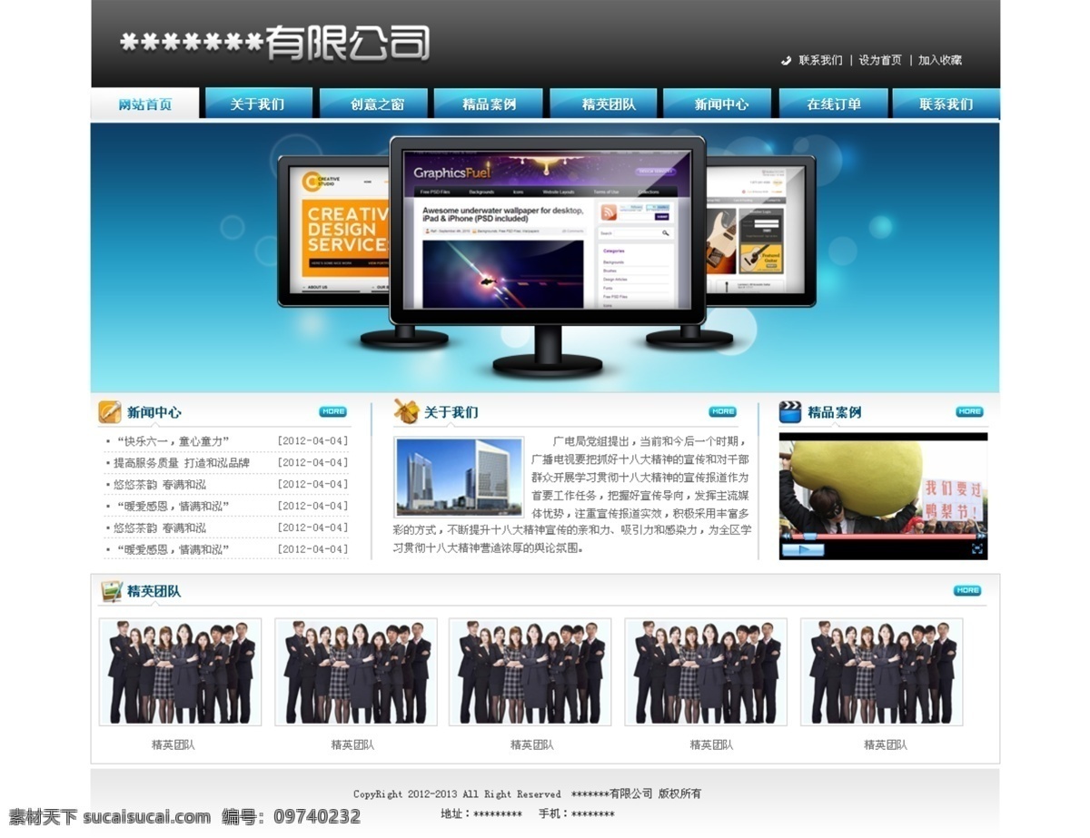The height and width of the screenshot is (838, 1090).
Task: Fast-forward the video with the right arrows
Action: tap(981, 536)
